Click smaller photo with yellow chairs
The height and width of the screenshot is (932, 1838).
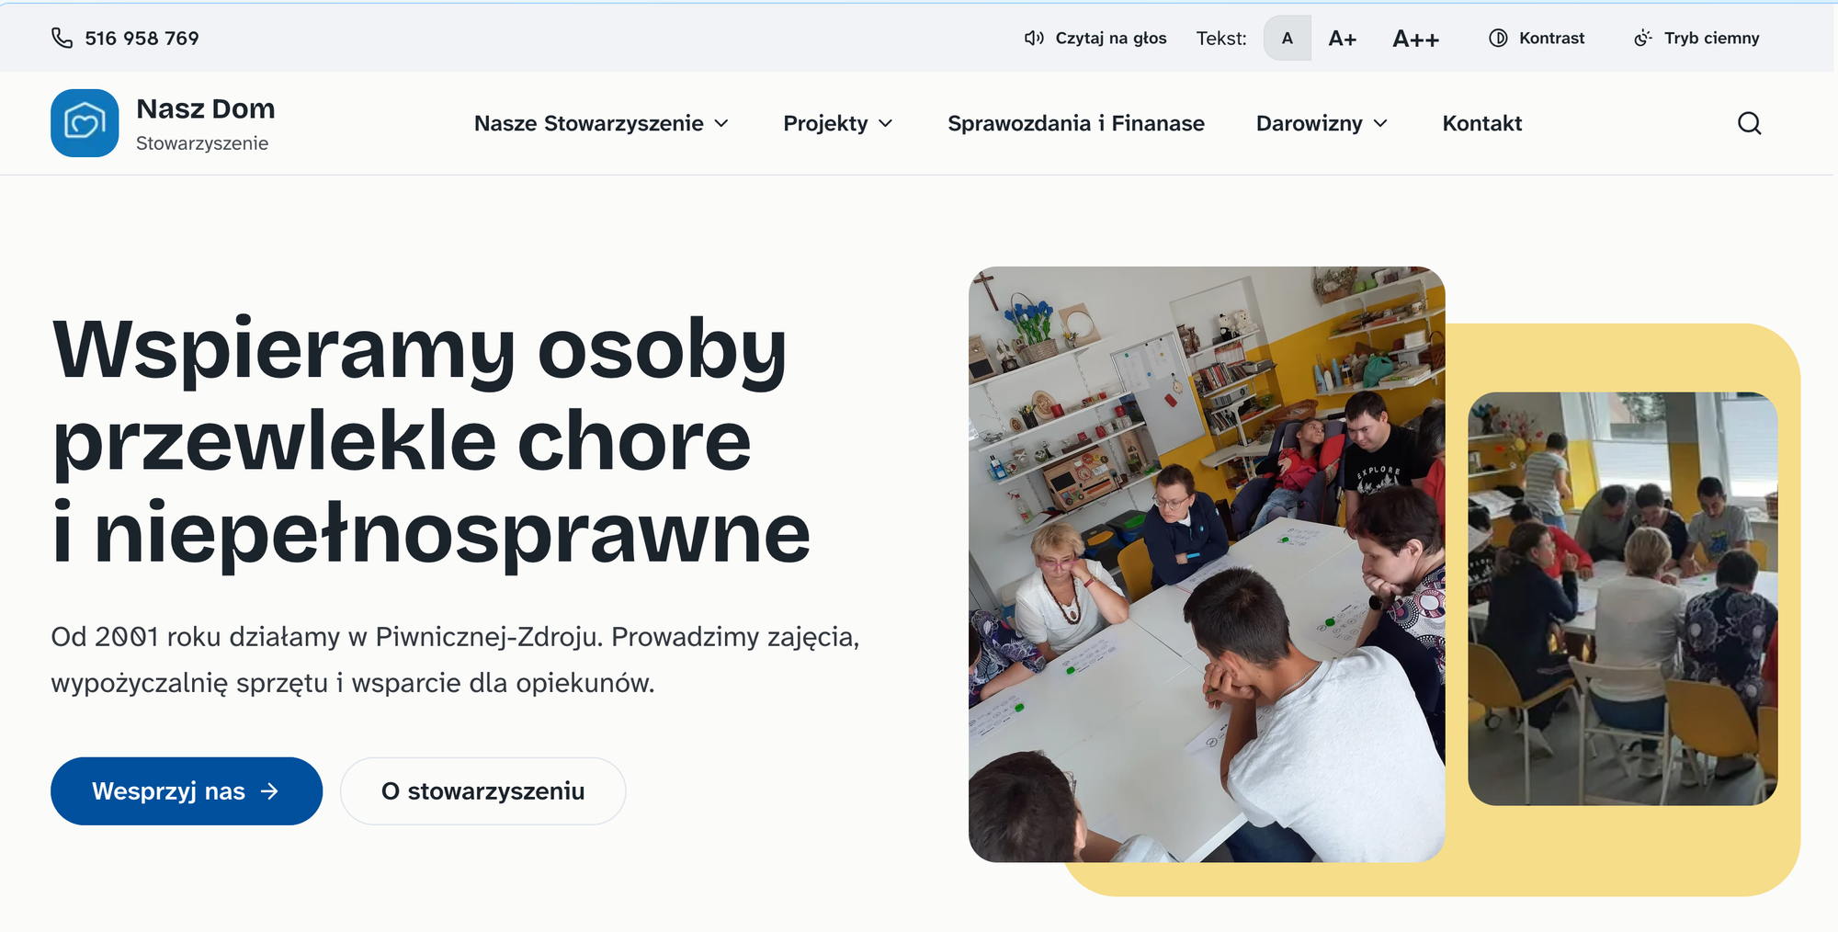(1623, 599)
